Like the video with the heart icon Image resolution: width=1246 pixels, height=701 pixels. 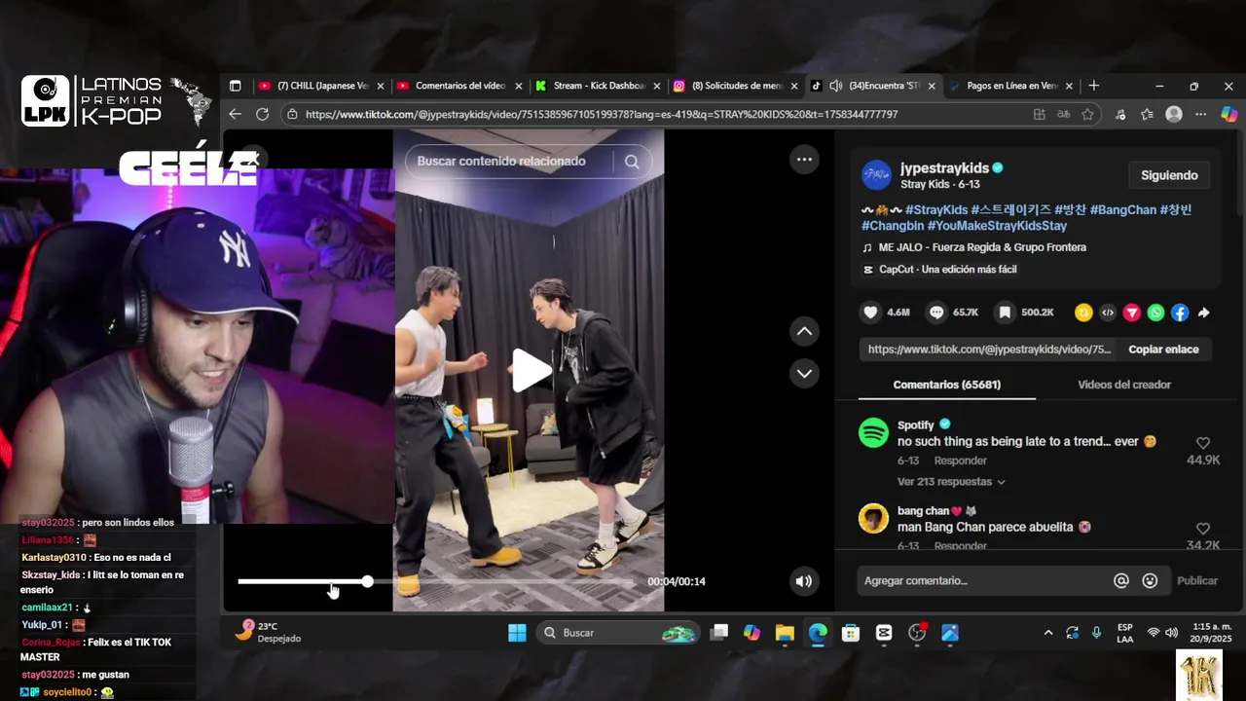(871, 313)
